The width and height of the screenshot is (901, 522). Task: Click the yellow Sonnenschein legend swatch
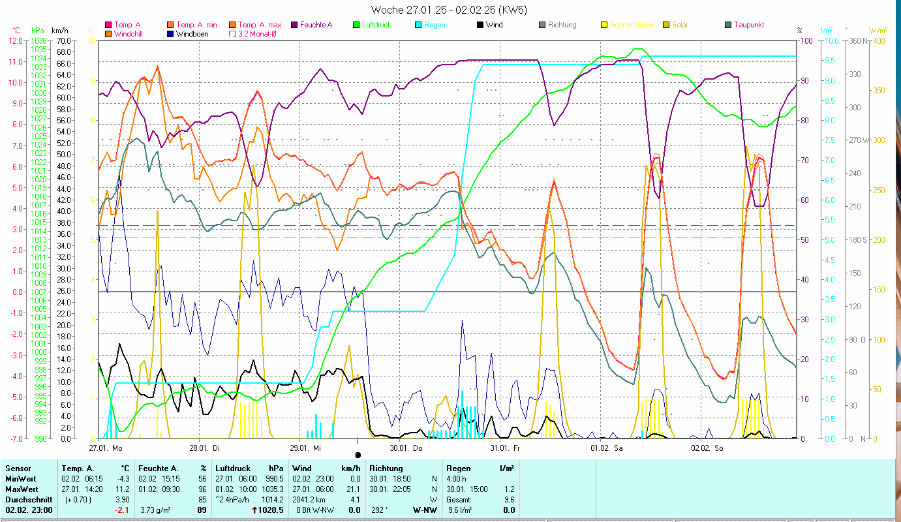point(604,25)
